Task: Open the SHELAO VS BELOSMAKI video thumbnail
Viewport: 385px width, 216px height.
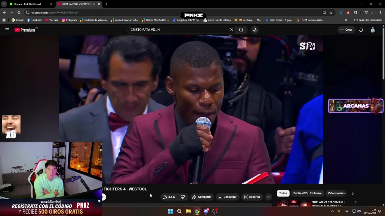Action: click(293, 203)
